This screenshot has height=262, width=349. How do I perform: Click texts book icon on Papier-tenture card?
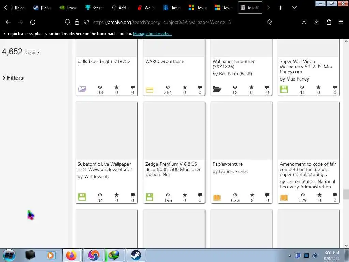(x=217, y=198)
